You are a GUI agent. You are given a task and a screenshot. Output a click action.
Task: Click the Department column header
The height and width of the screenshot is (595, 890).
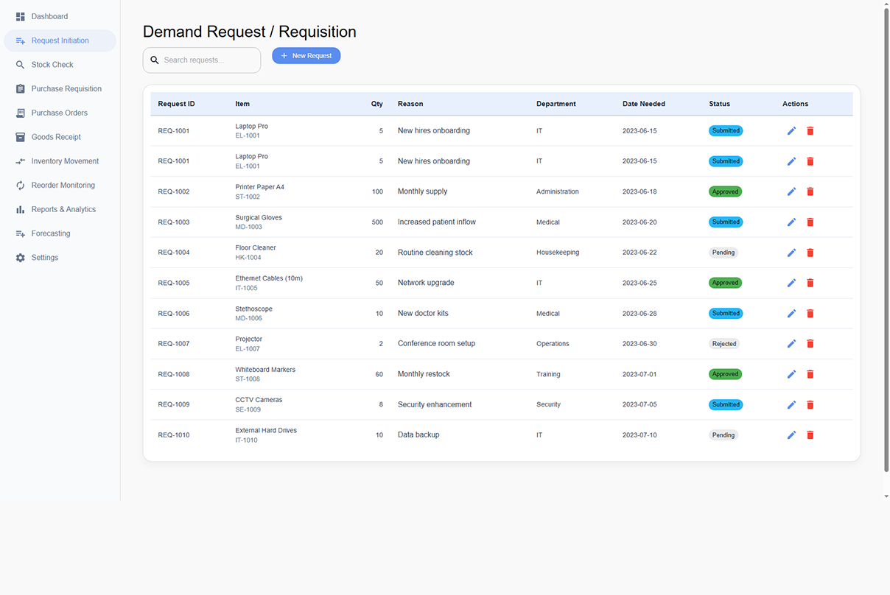coord(556,104)
